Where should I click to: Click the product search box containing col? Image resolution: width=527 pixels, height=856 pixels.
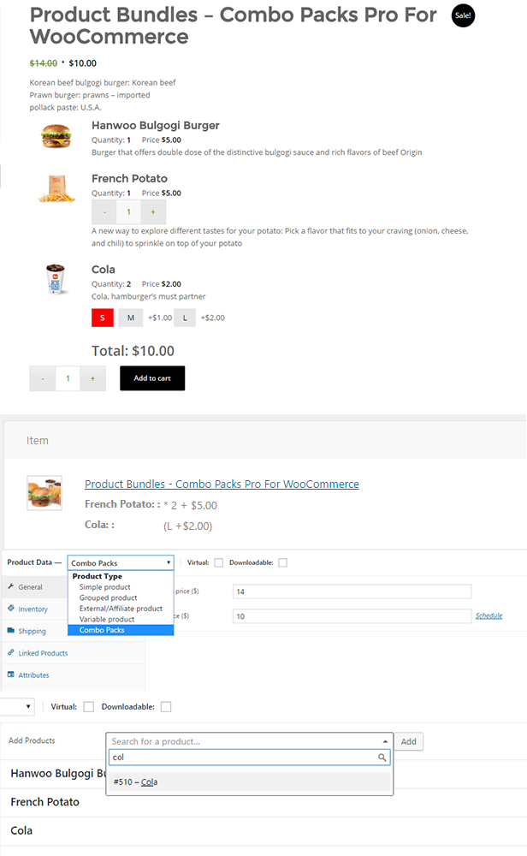click(x=249, y=758)
